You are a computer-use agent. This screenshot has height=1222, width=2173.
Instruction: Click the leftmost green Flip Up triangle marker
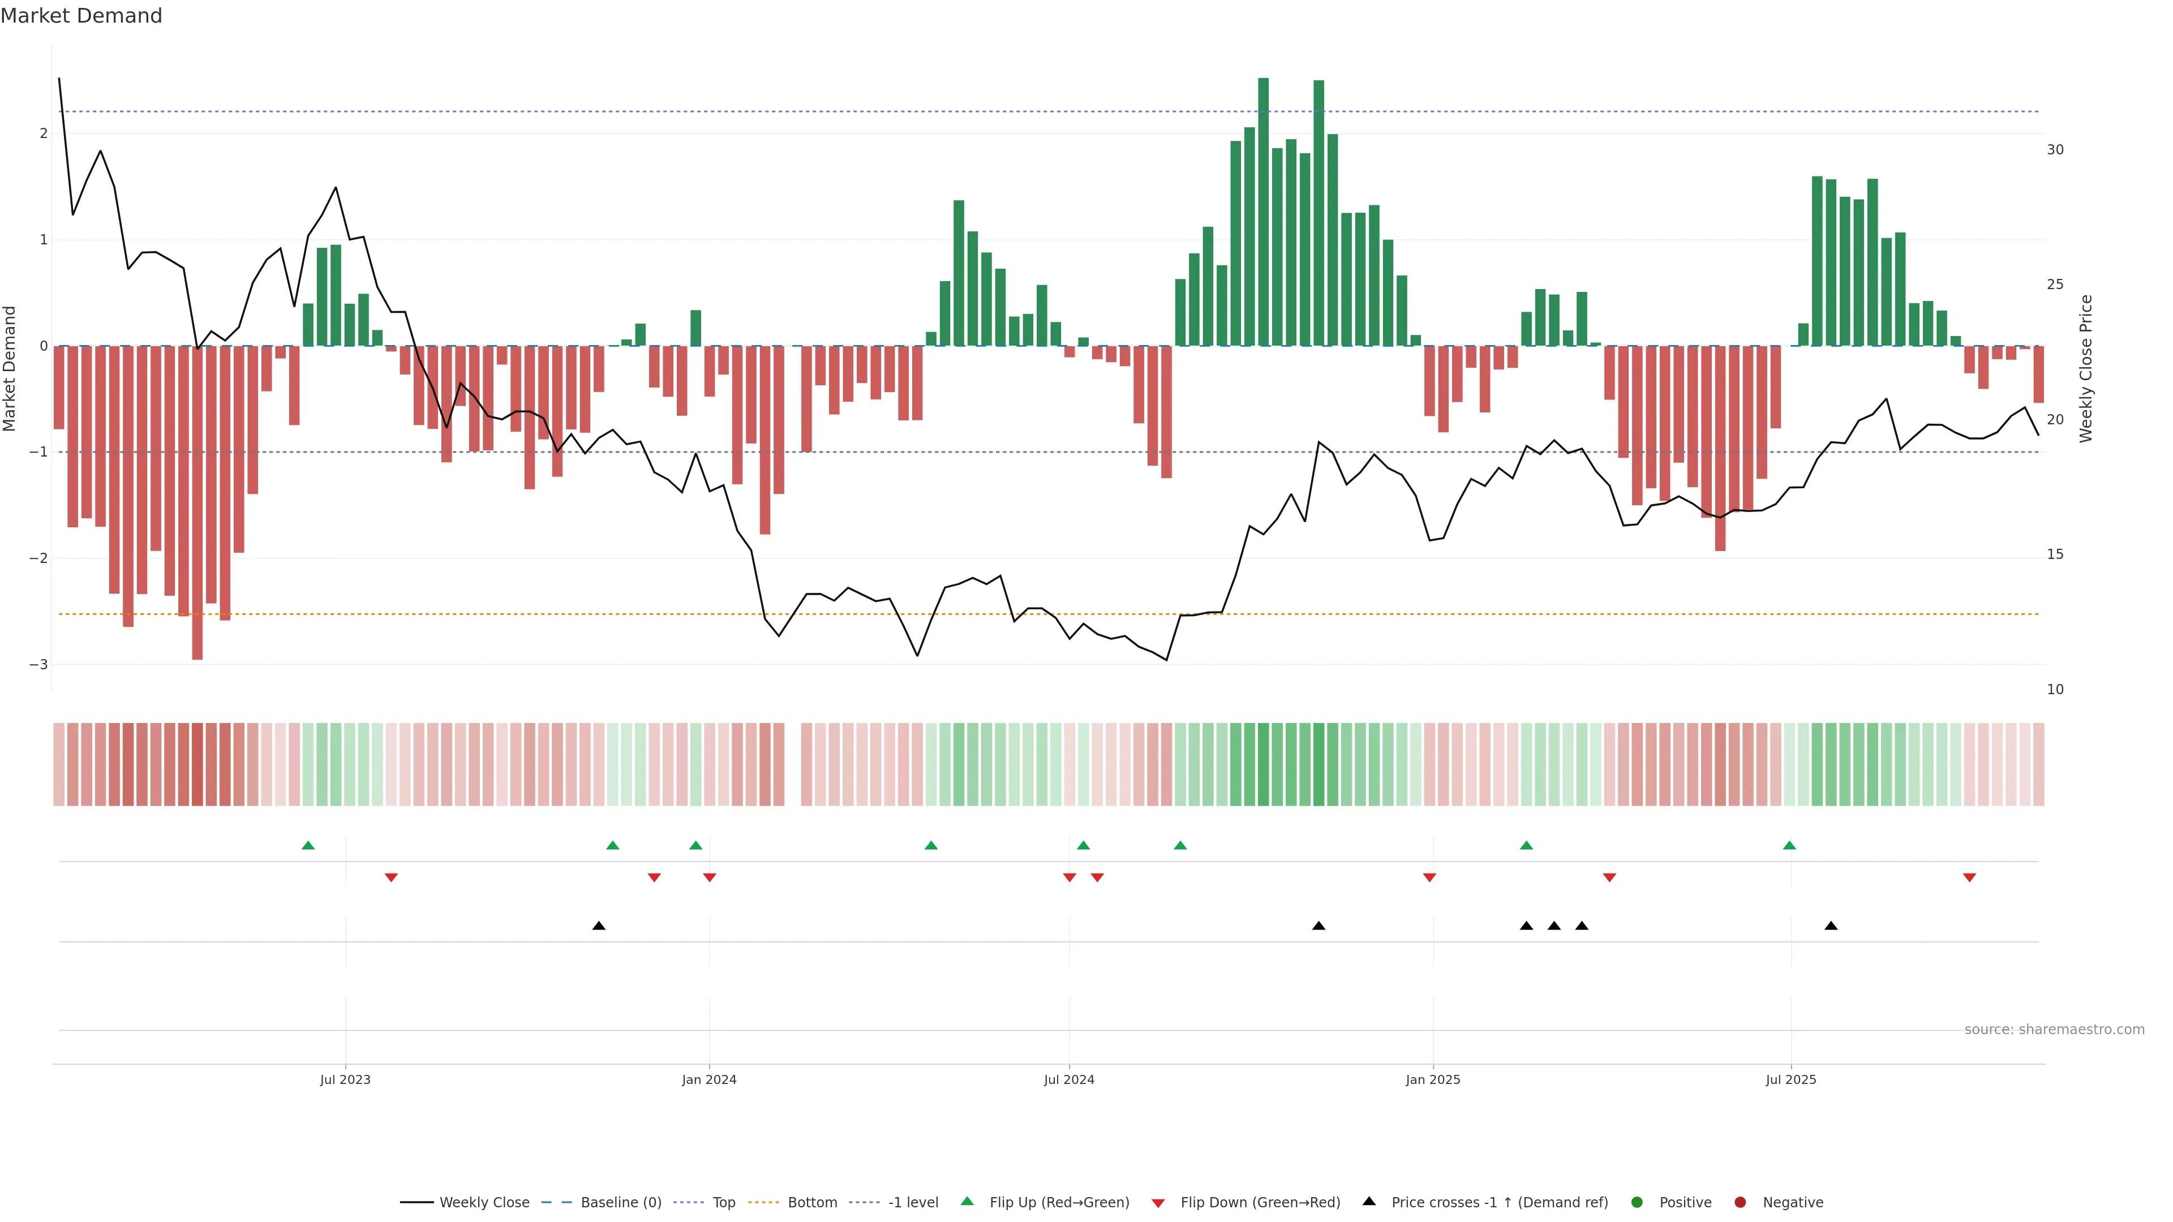pyautogui.click(x=308, y=846)
